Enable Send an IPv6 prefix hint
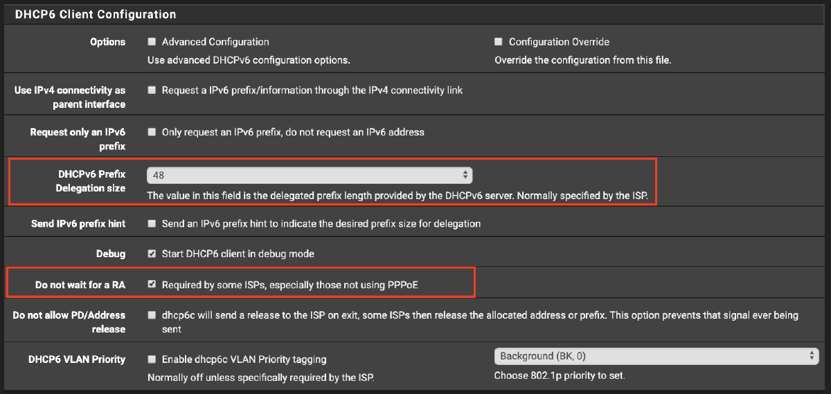 click(152, 224)
